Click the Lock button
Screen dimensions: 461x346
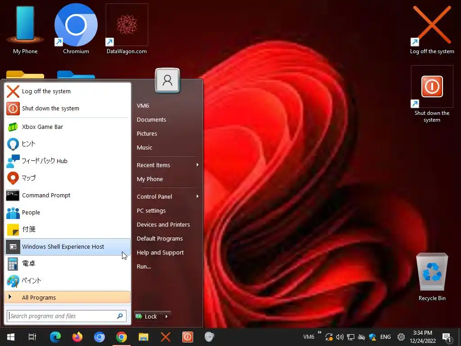(x=148, y=316)
